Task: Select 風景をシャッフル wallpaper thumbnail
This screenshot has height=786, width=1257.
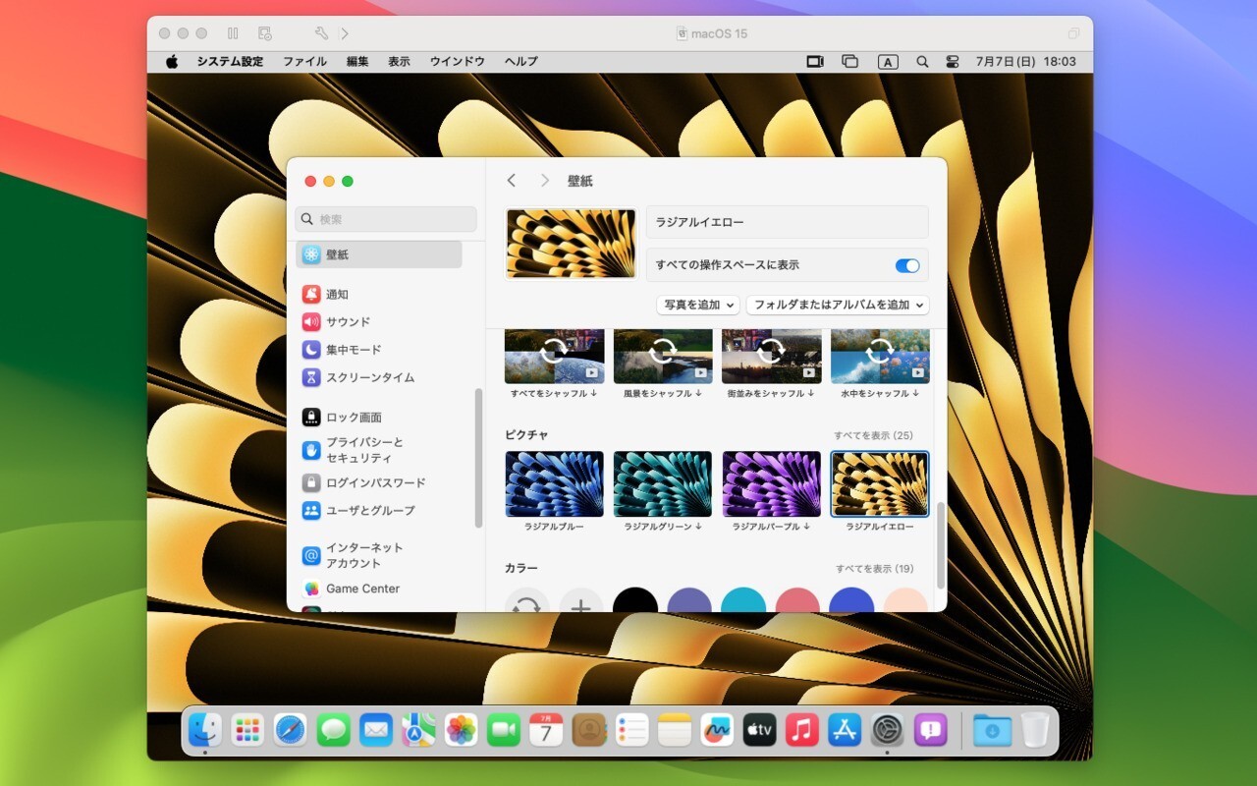Action: [663, 357]
